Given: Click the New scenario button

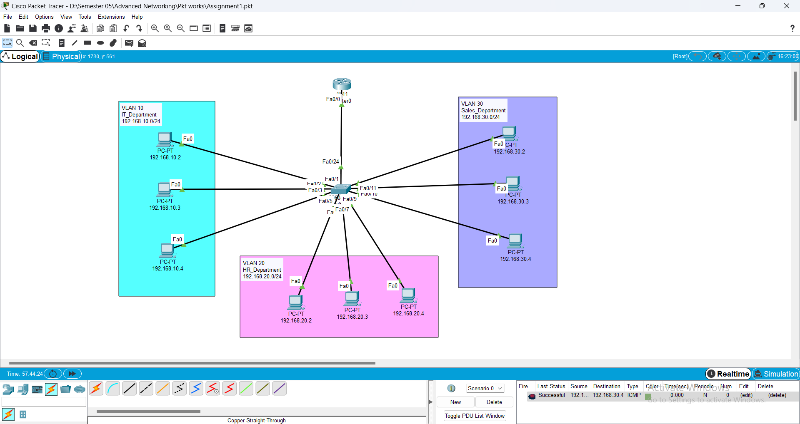Looking at the screenshot, I should click(x=455, y=402).
